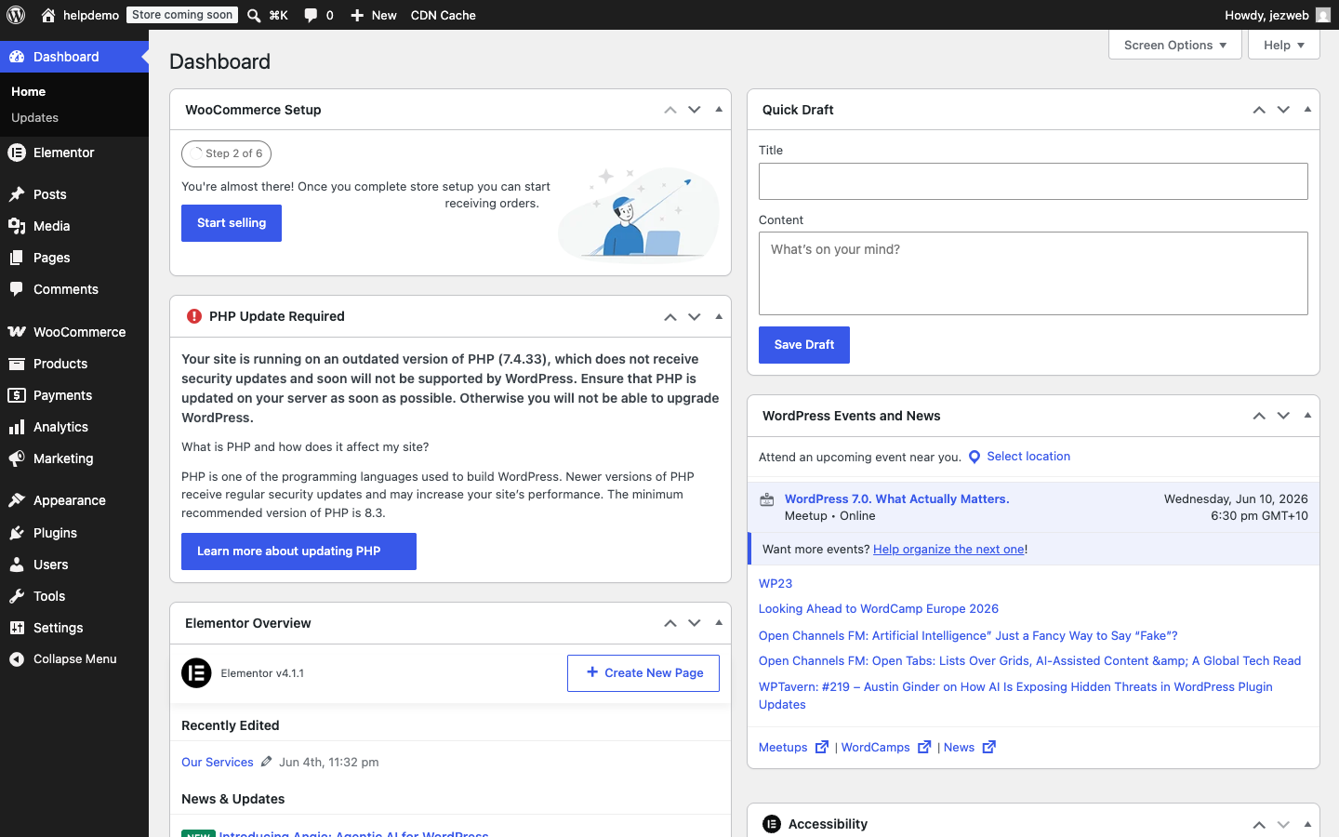Screen dimensions: 1339x837
Task: Click the Comments sidebar icon
Action: [x=17, y=289]
